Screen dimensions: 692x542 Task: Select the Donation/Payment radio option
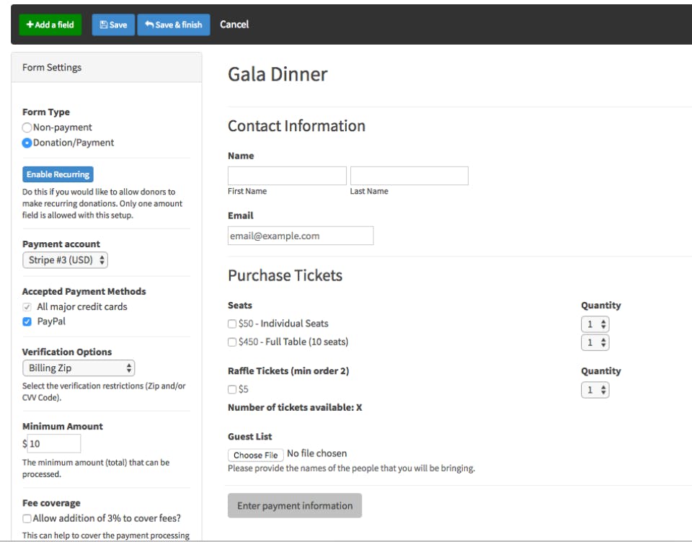tap(27, 143)
